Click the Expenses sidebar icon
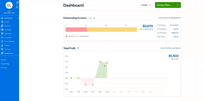The image size is (204, 101). (2, 34)
